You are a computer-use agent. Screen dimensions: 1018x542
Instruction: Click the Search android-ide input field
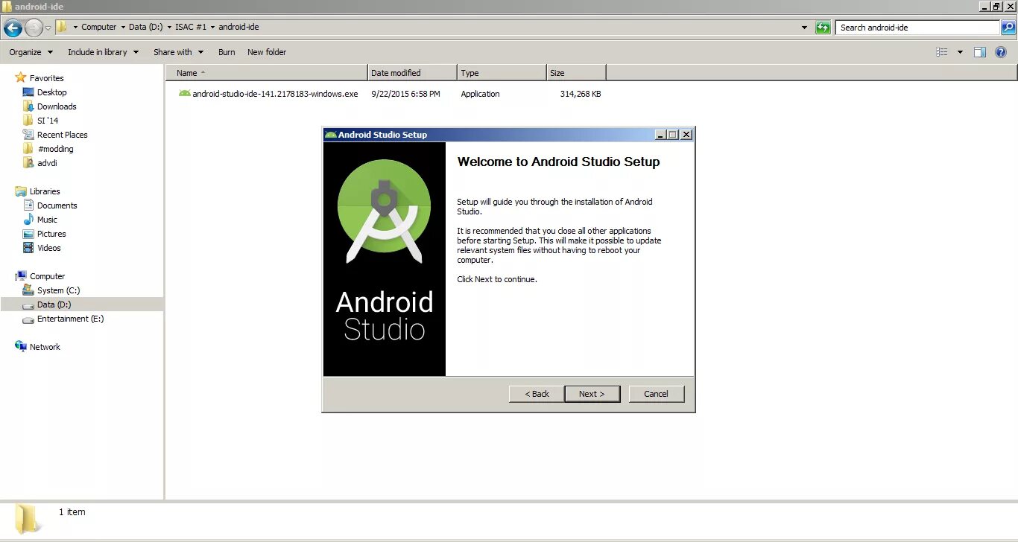point(917,28)
